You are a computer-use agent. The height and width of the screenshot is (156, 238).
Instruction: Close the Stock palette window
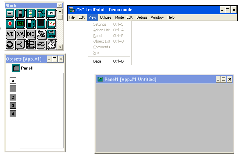click(x=60, y=5)
